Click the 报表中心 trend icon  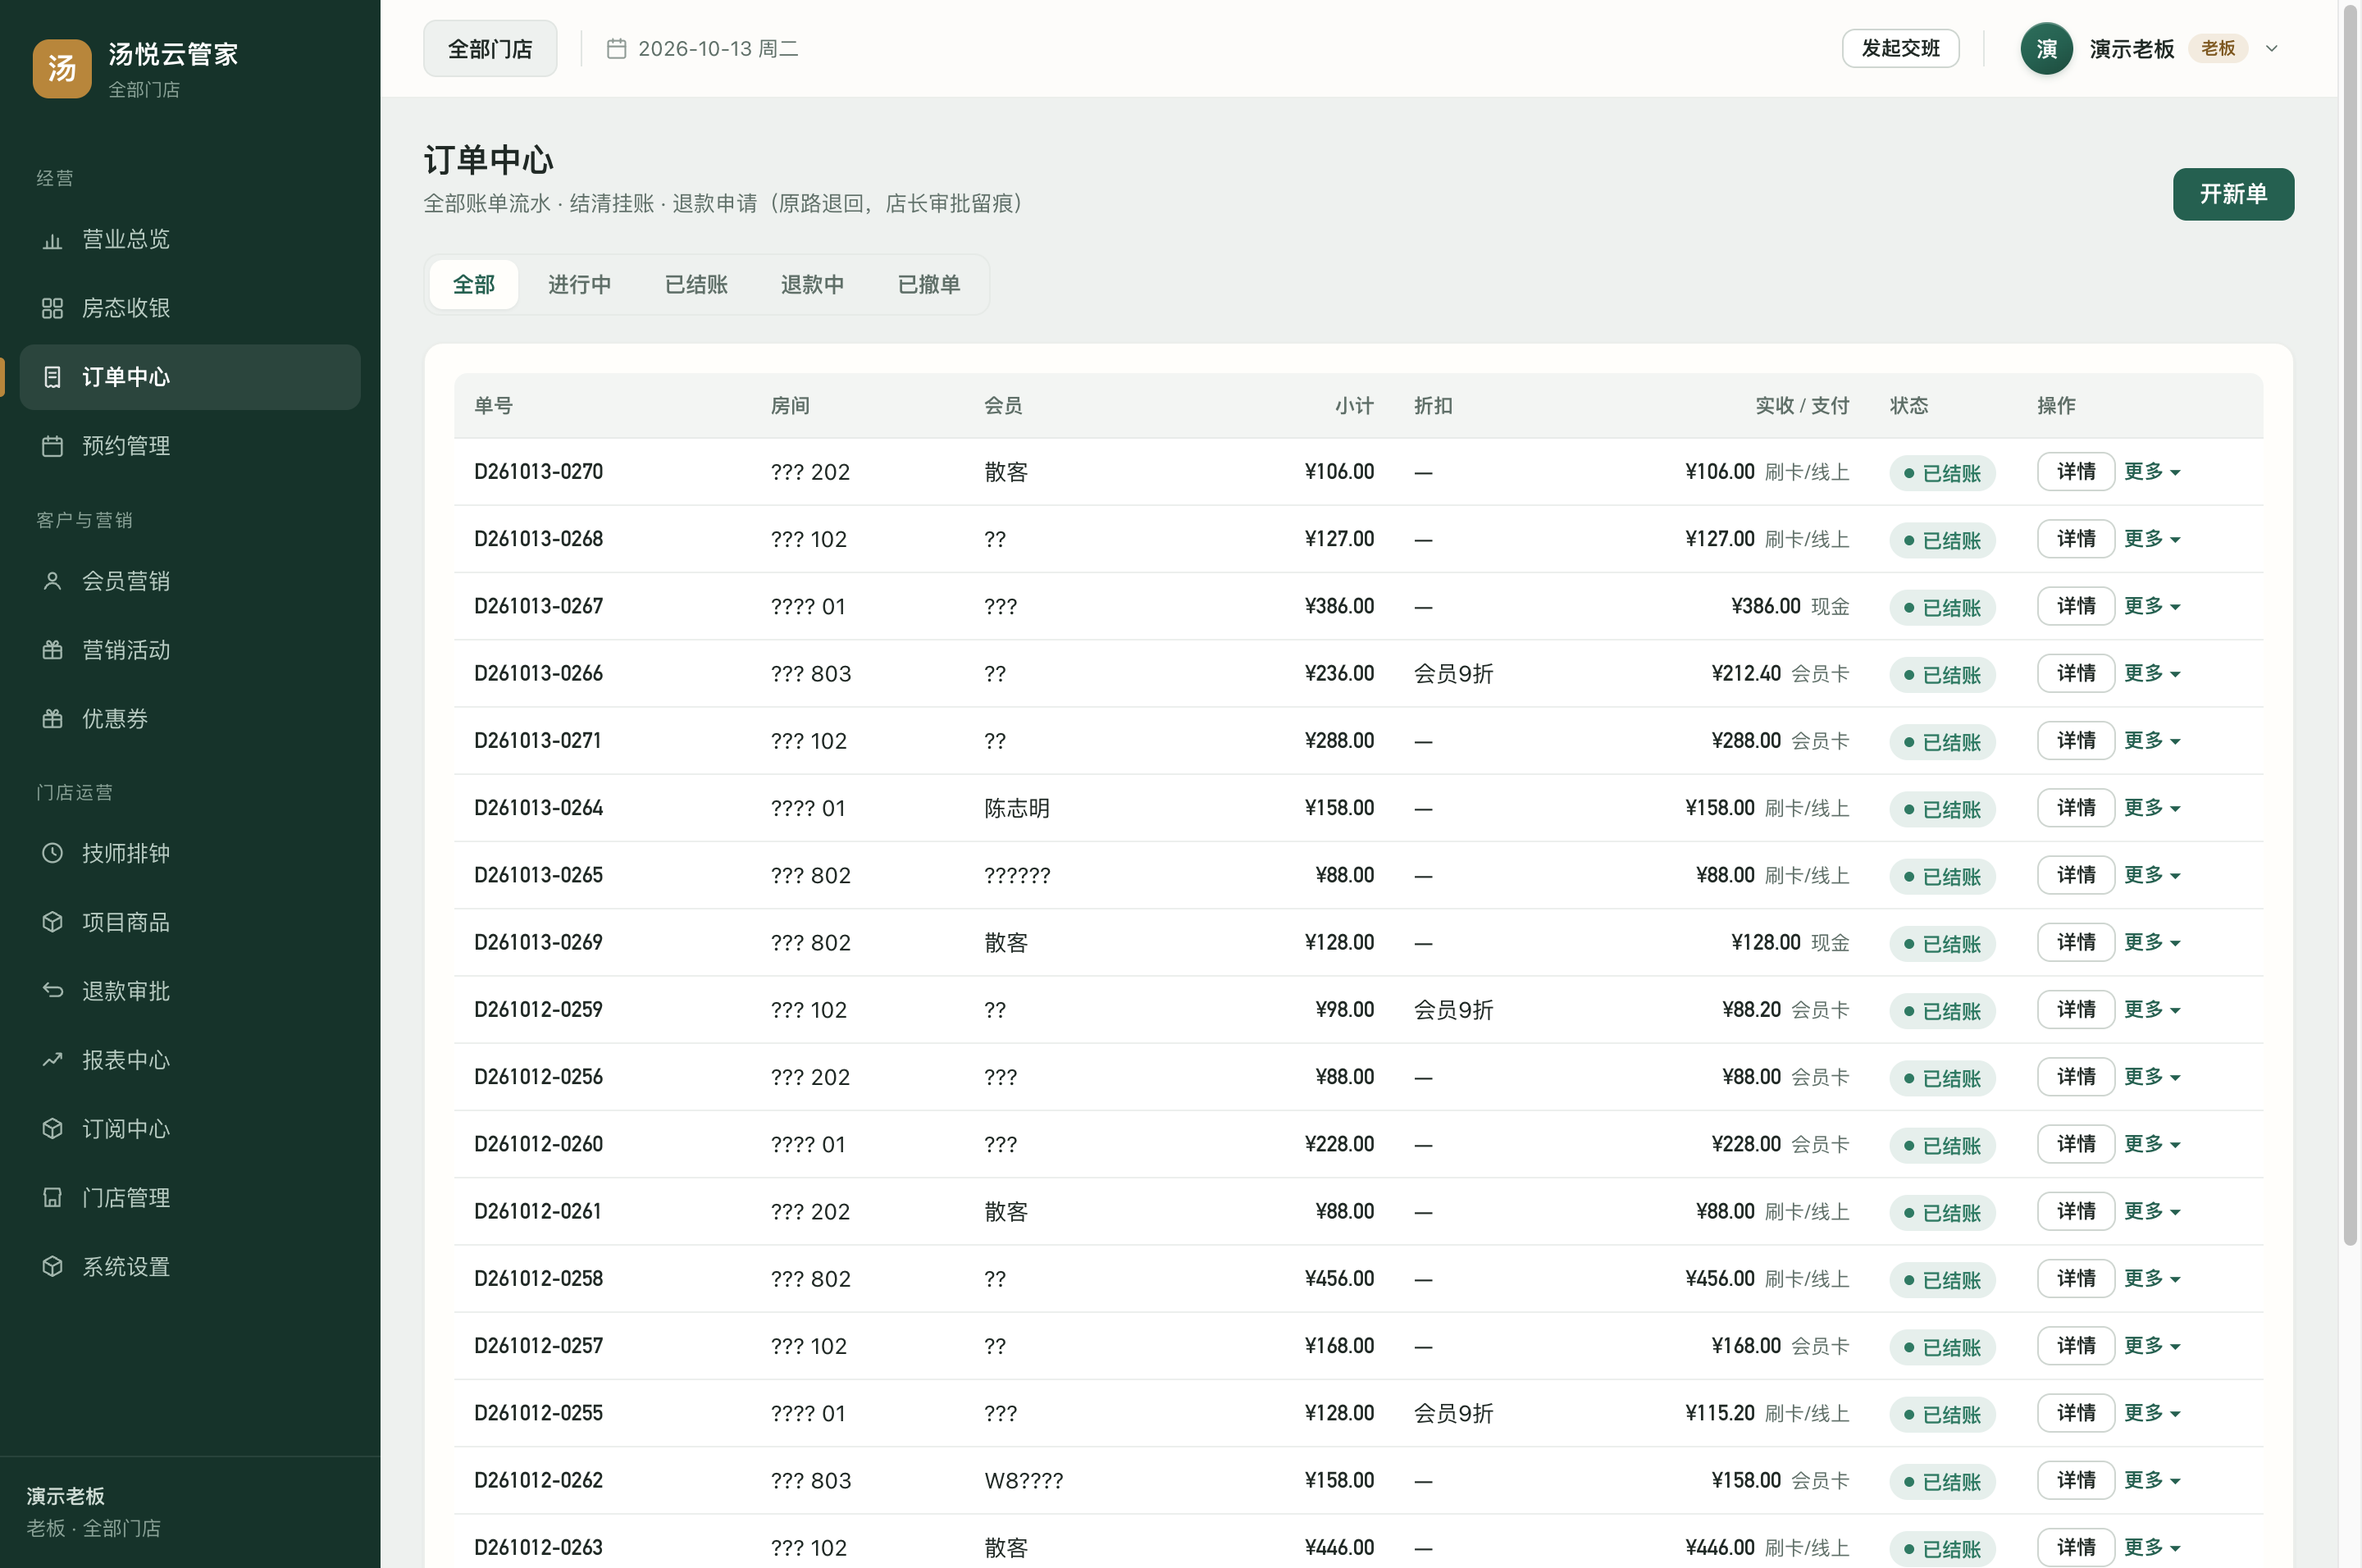[x=52, y=1060]
